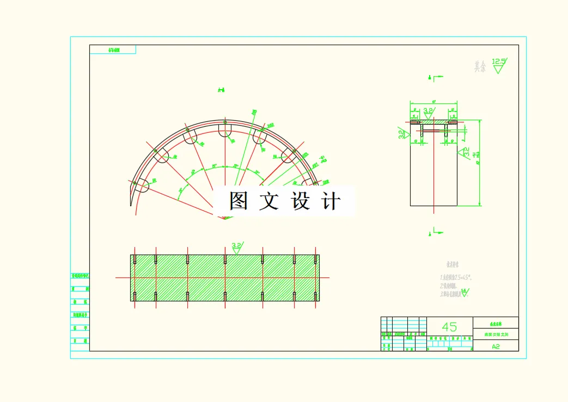Screen dimensions: 568x402
Task: Click the 1.6 roughness triangle in the notes
Action: [x=465, y=293]
